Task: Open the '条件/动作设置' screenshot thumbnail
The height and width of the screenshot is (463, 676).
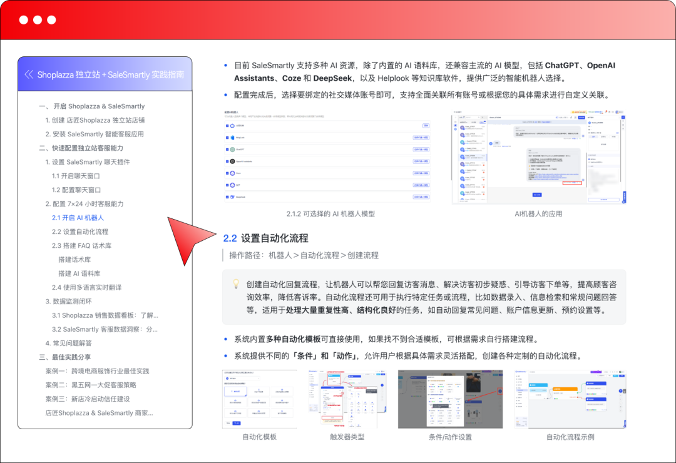Action: (450, 399)
